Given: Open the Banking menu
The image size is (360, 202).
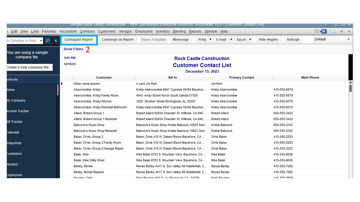Looking at the screenshot, I should point(179,32).
